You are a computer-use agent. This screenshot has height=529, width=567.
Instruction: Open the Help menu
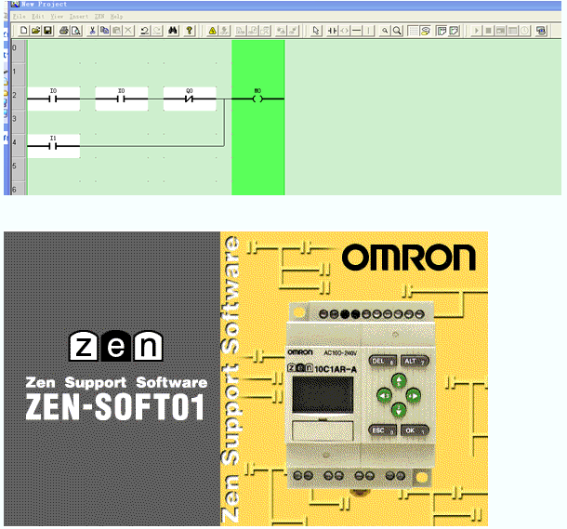coord(116,17)
